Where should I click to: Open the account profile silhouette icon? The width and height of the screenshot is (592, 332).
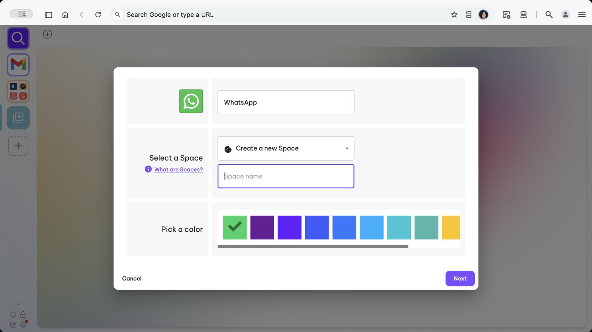click(x=565, y=15)
